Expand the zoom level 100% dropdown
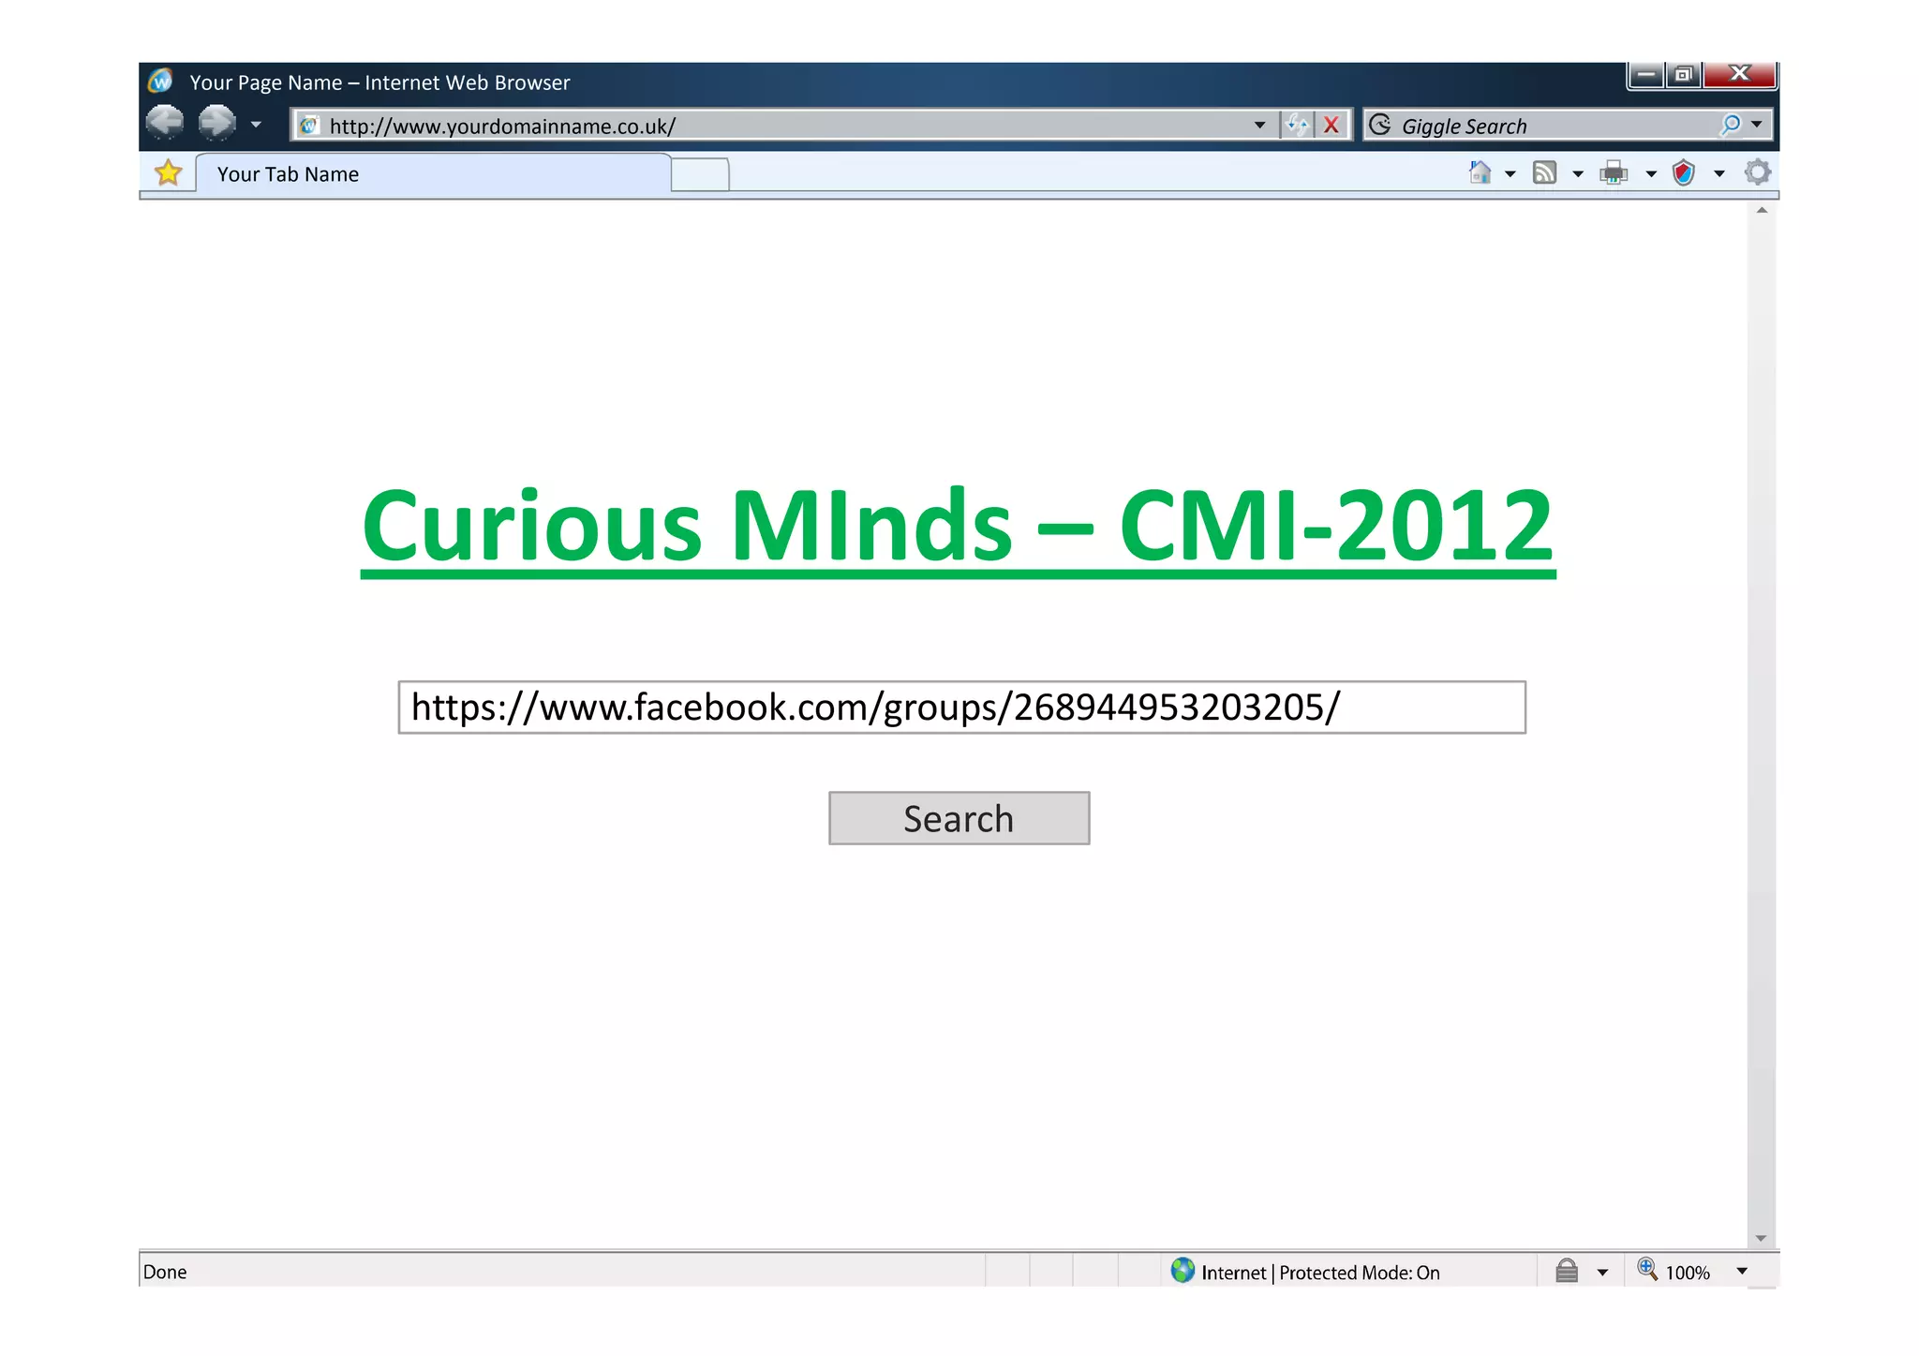1919x1356 pixels. click(x=1742, y=1272)
